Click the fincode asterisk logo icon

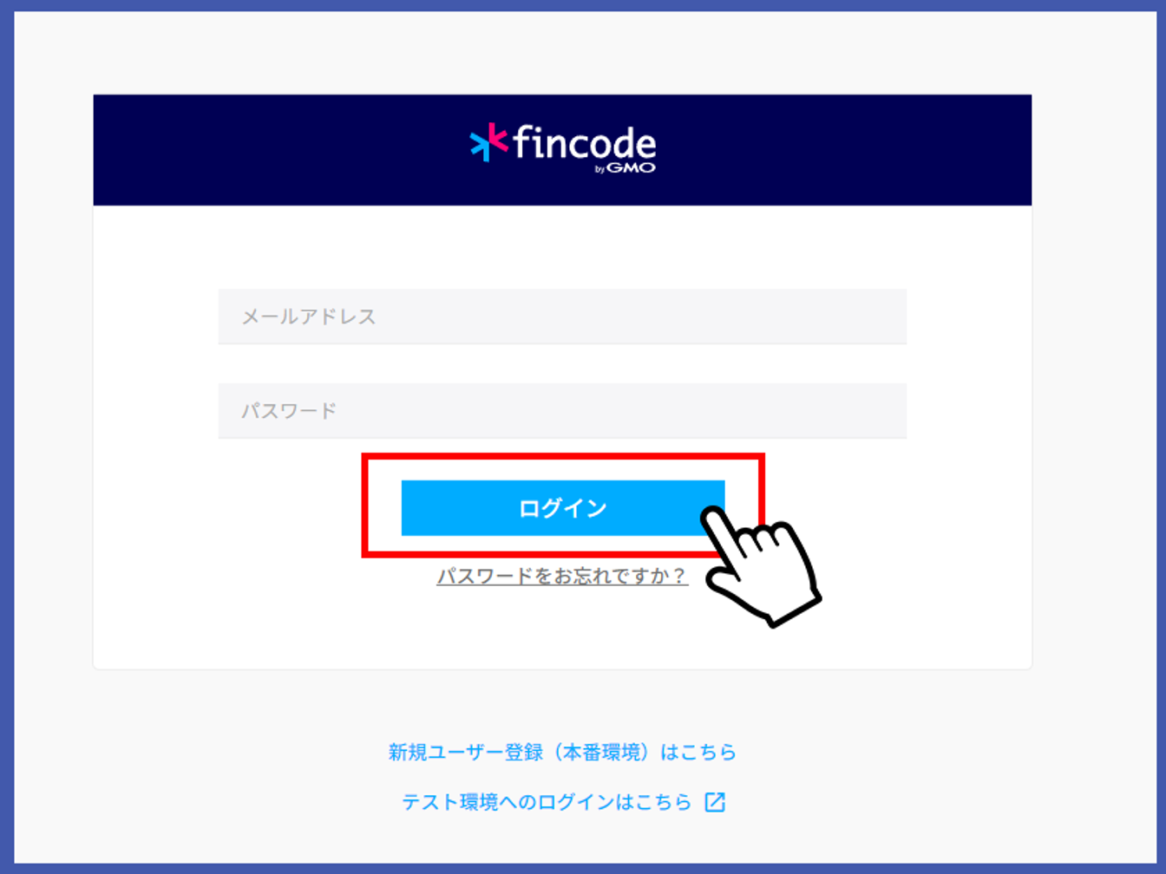[x=488, y=142]
